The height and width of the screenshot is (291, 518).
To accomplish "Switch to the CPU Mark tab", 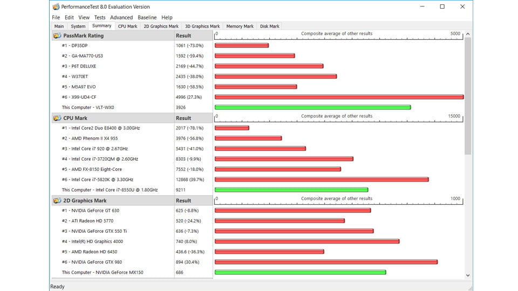I will [128, 26].
